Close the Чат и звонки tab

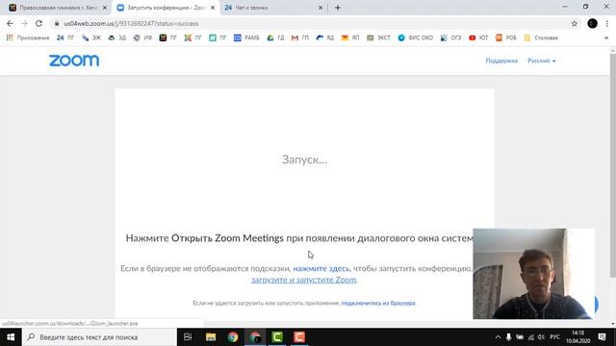[x=321, y=8]
